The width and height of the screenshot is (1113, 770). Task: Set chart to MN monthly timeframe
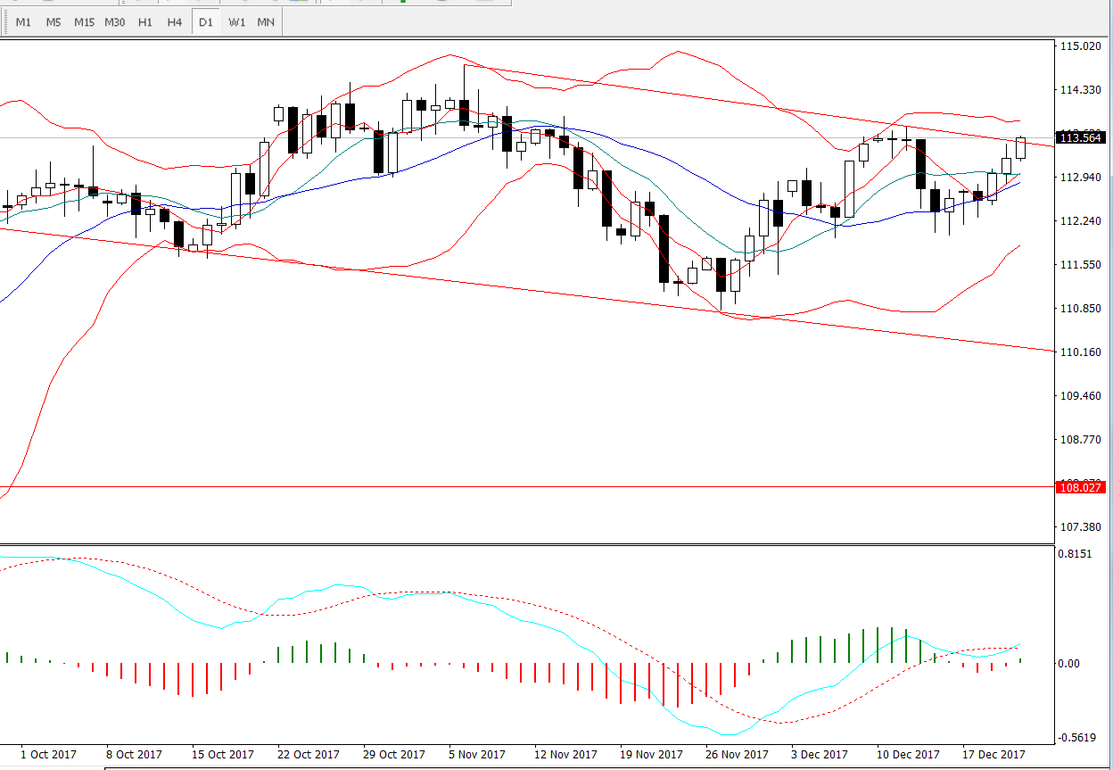[266, 22]
